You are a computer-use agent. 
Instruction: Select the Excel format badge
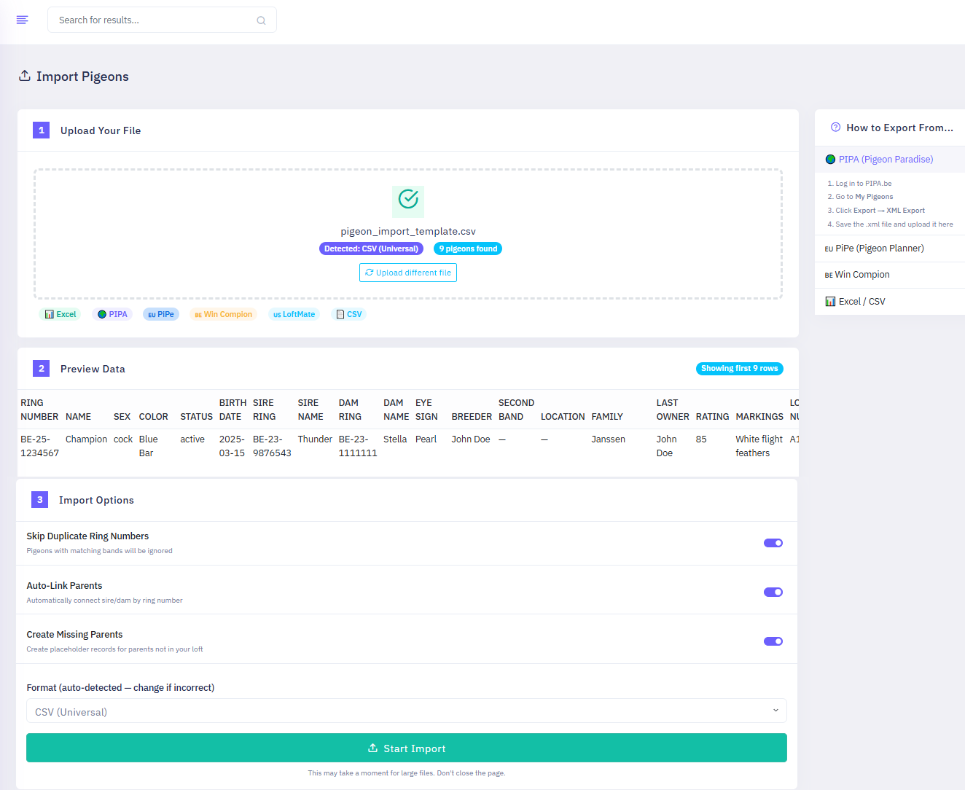(60, 313)
